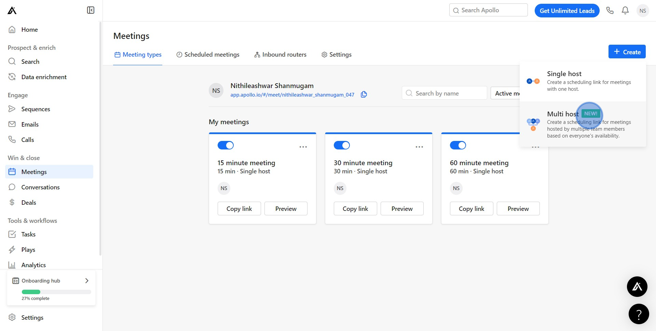Image resolution: width=656 pixels, height=331 pixels.
Task: Click the NS host avatar on 30 minute meeting
Action: [x=340, y=188]
